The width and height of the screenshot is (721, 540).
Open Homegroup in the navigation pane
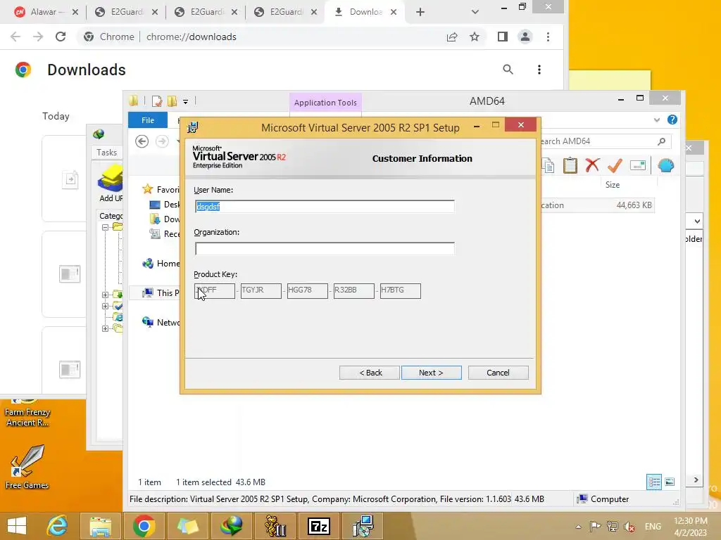[x=161, y=264]
